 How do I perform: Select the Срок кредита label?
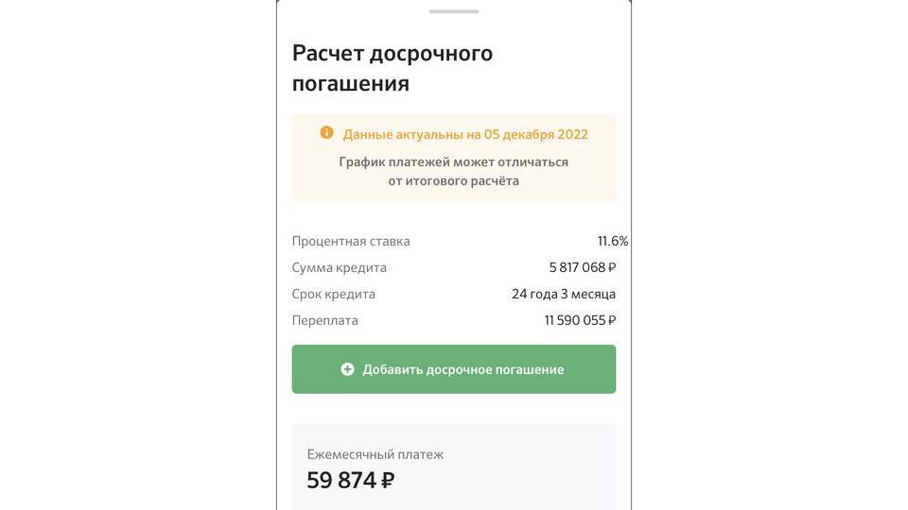333,295
